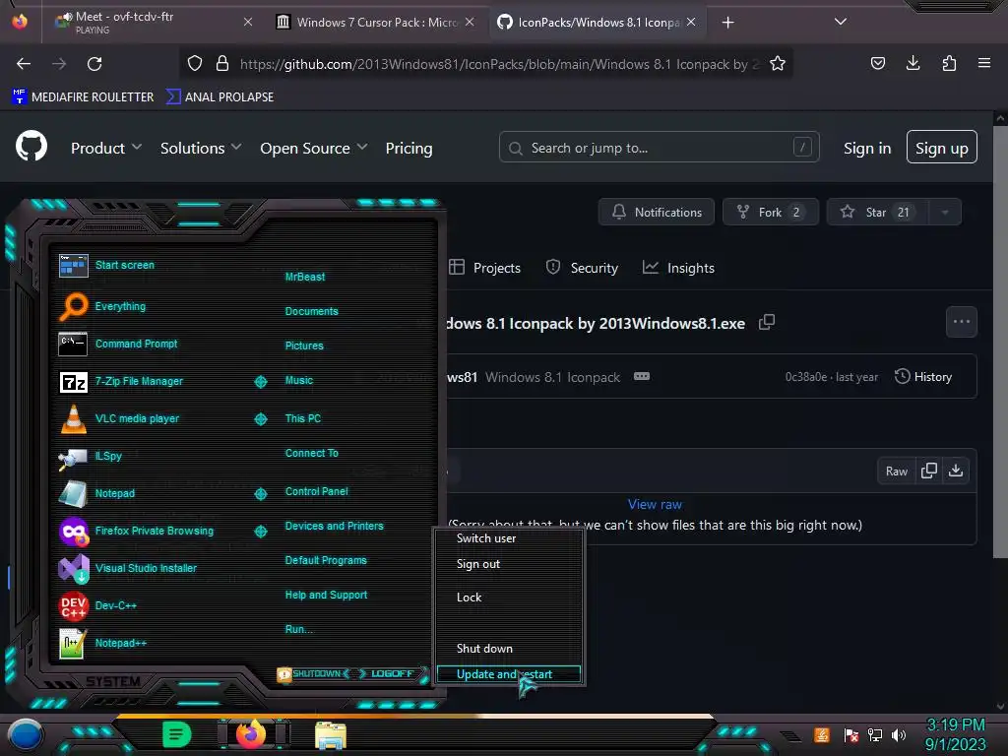
Task: Copy raw file contents icon
Action: tap(929, 471)
